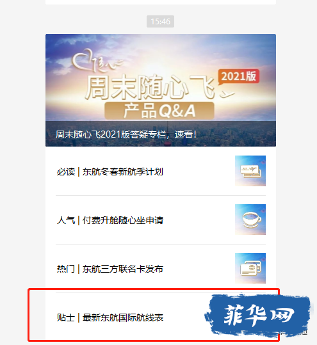Click the blue 菲华网 watermark logo
This screenshot has height=345, width=317.
[259, 316]
